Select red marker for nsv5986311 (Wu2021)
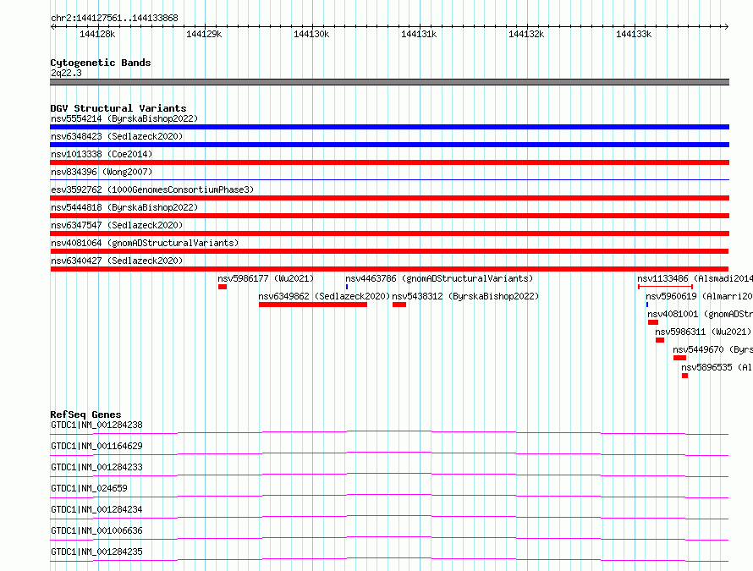 pyautogui.click(x=660, y=340)
